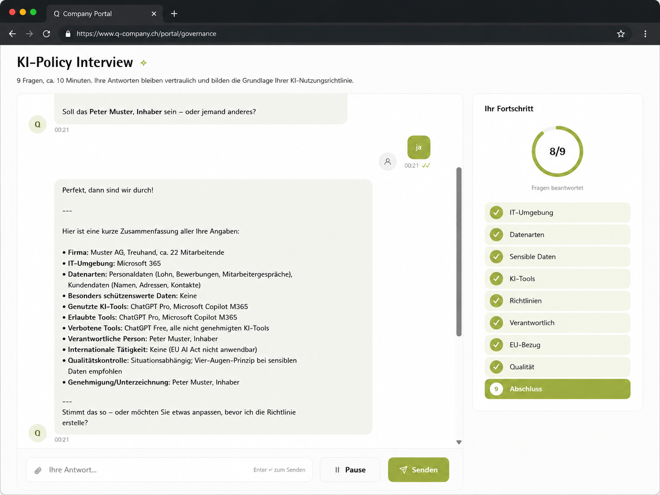Click the 'Verbotene Tools' summary line

click(165, 328)
